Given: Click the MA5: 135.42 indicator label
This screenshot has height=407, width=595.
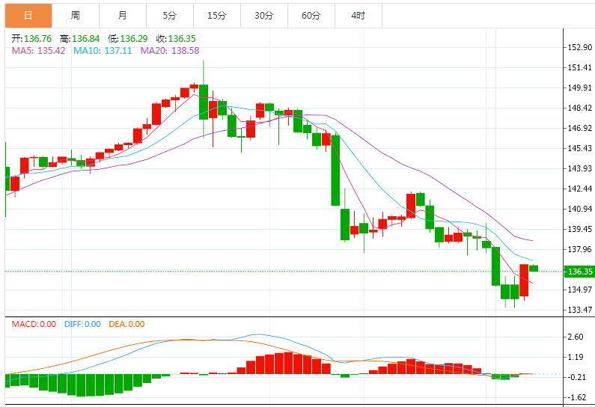Looking at the screenshot, I should pos(38,50).
